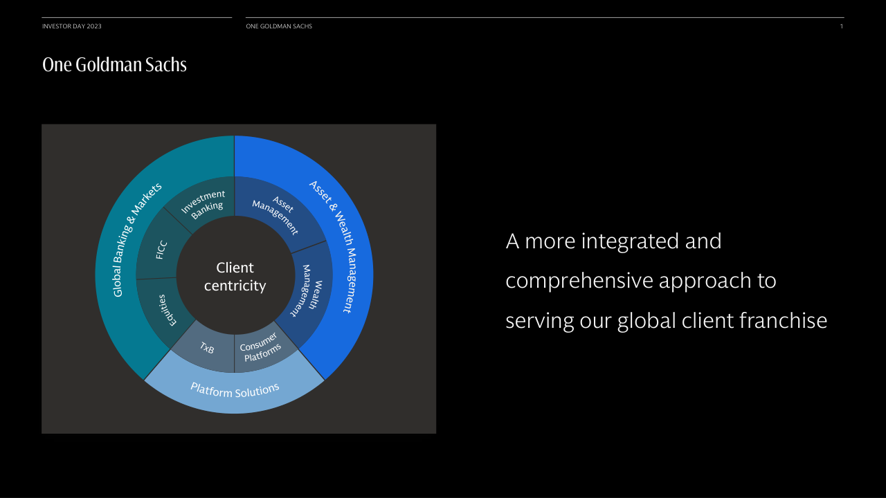Click the ONE GOLDMAN SACHS section header

pos(279,26)
